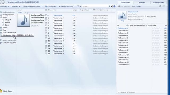Click the Videos library icon
This screenshot has height=95, width=170.
point(1,27)
